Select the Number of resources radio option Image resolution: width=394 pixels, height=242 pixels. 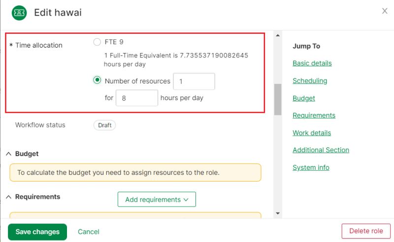(x=97, y=80)
